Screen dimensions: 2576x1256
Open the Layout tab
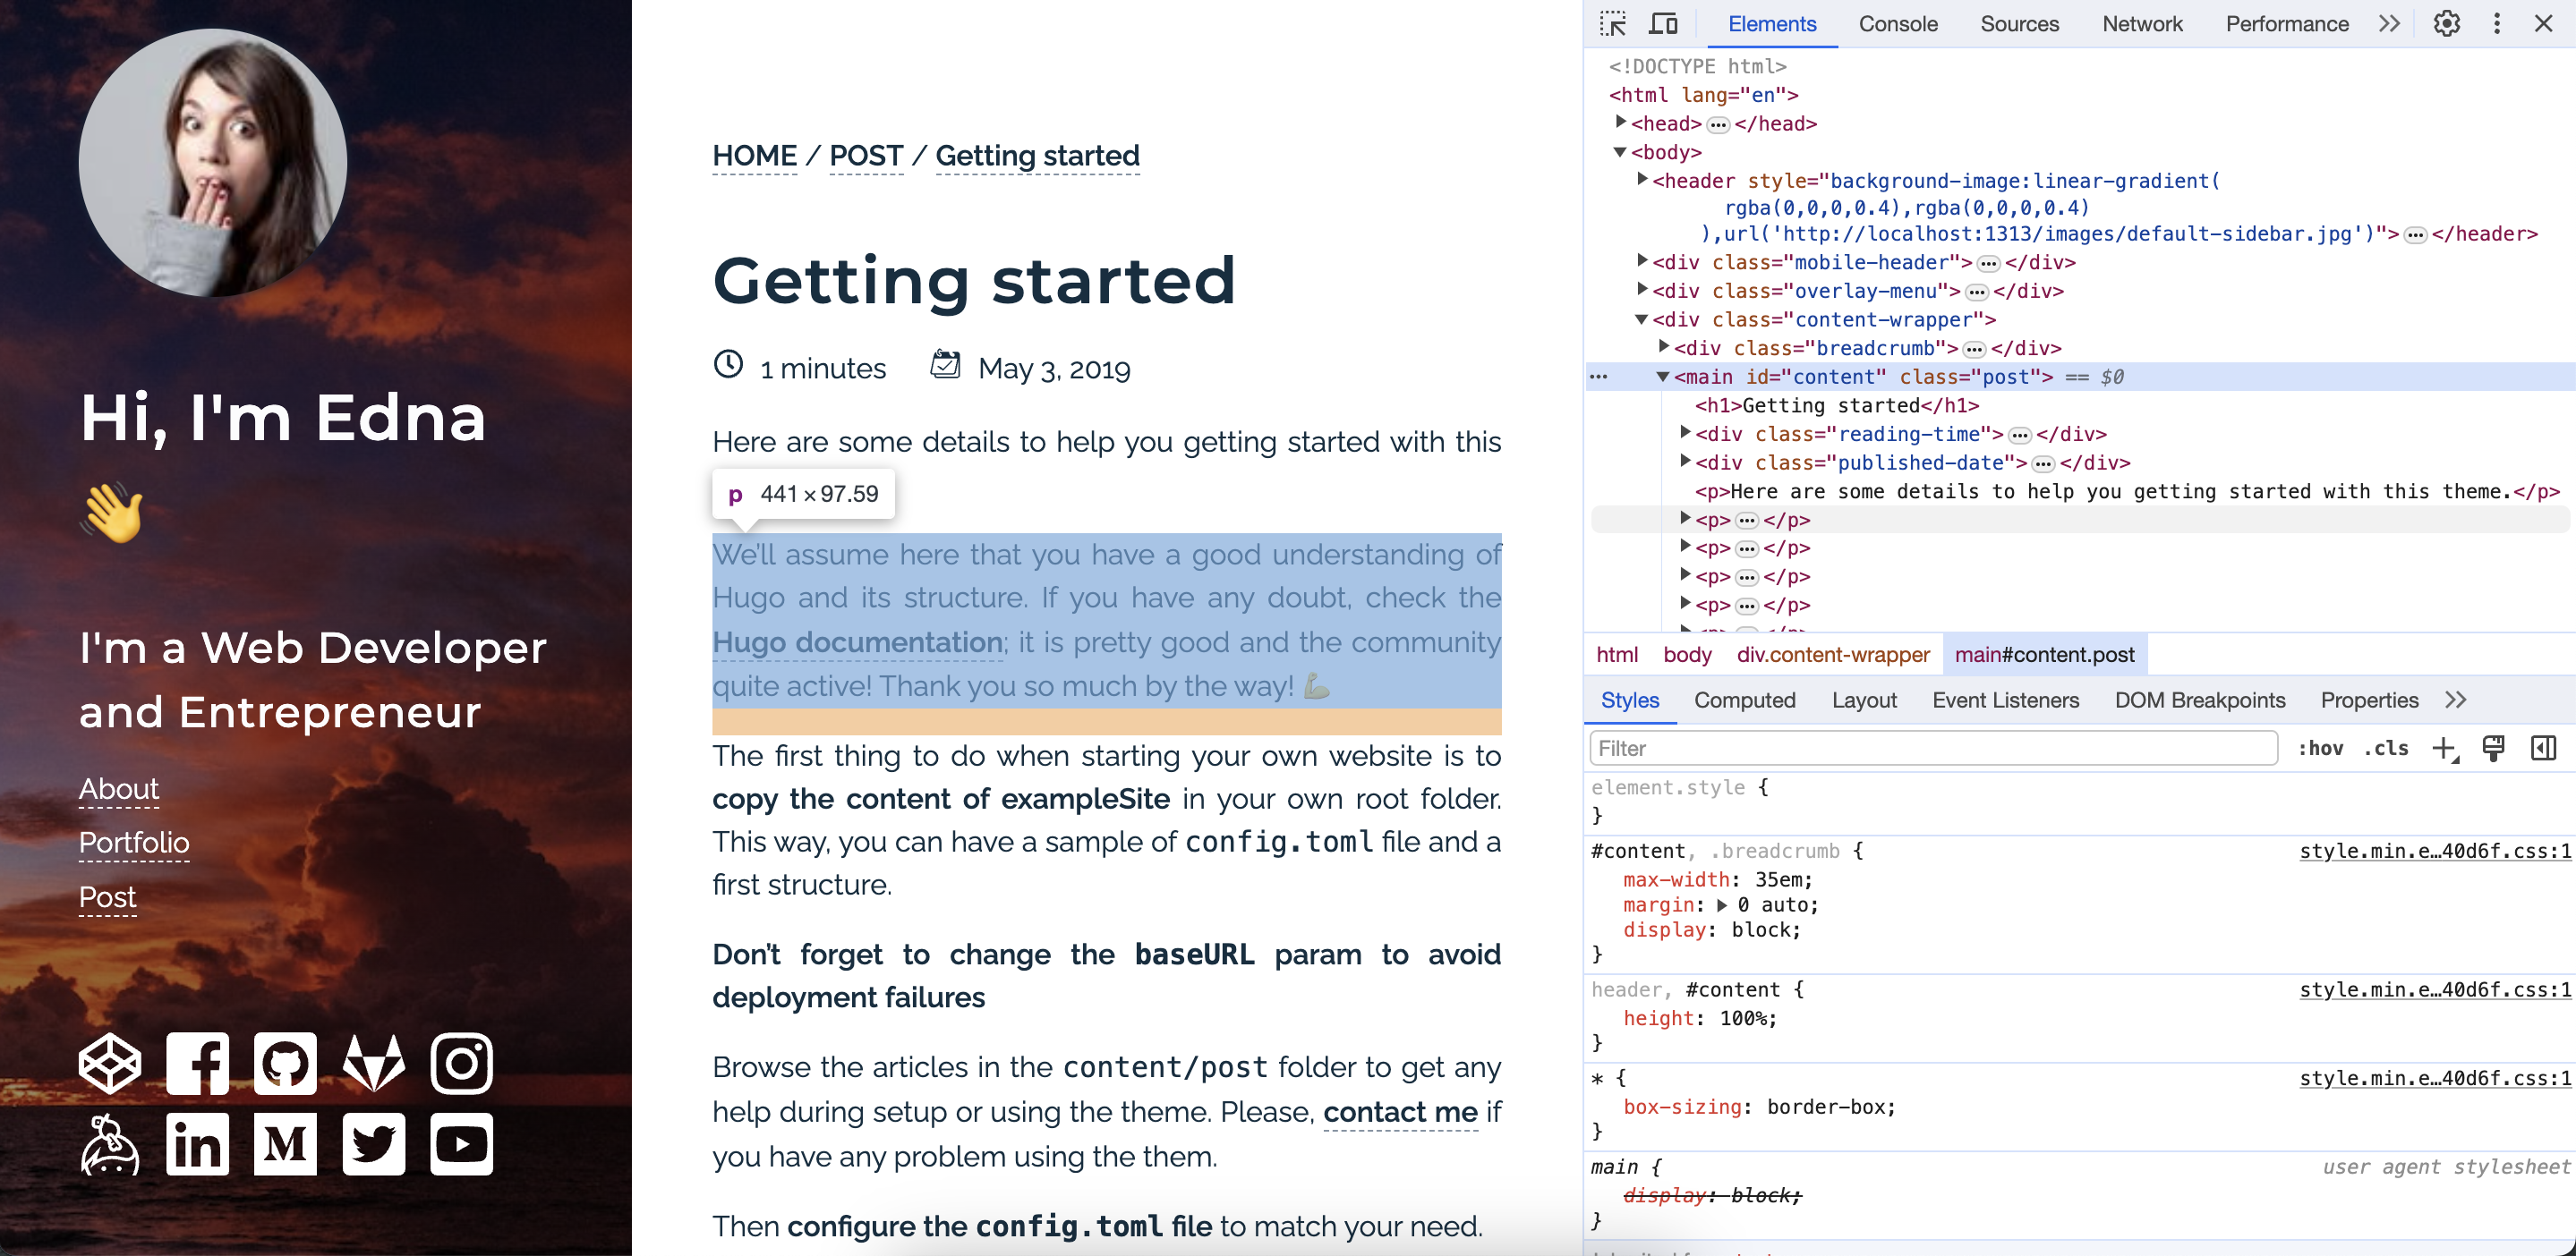pos(1864,700)
